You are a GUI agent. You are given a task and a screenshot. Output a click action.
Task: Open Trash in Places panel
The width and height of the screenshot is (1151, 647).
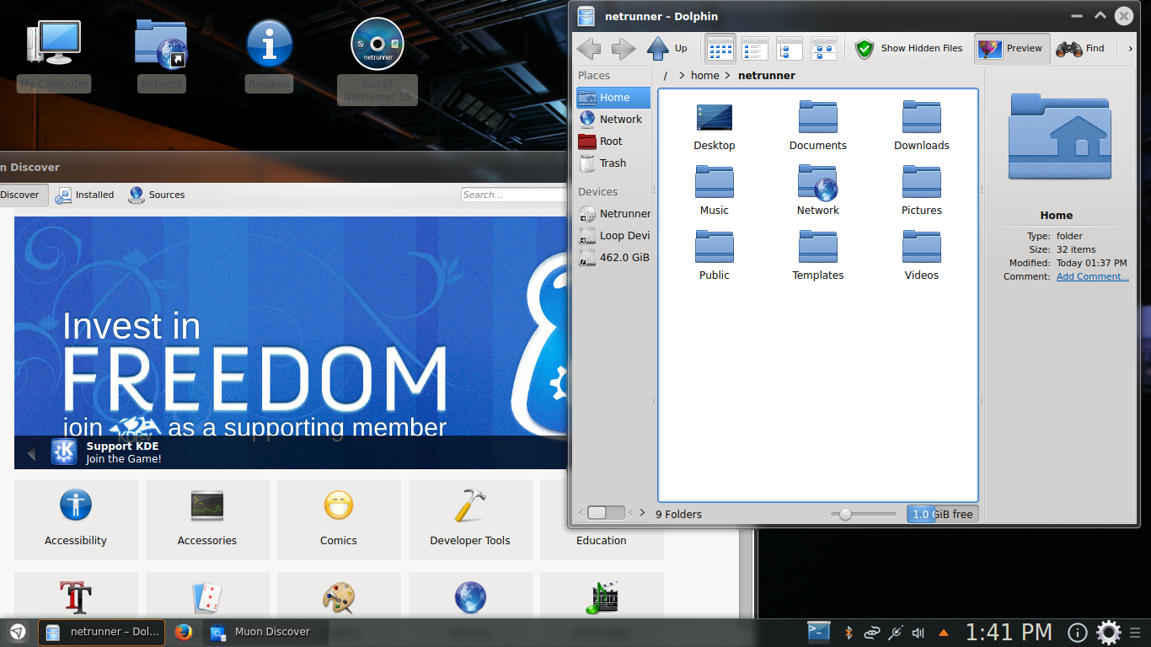613,163
